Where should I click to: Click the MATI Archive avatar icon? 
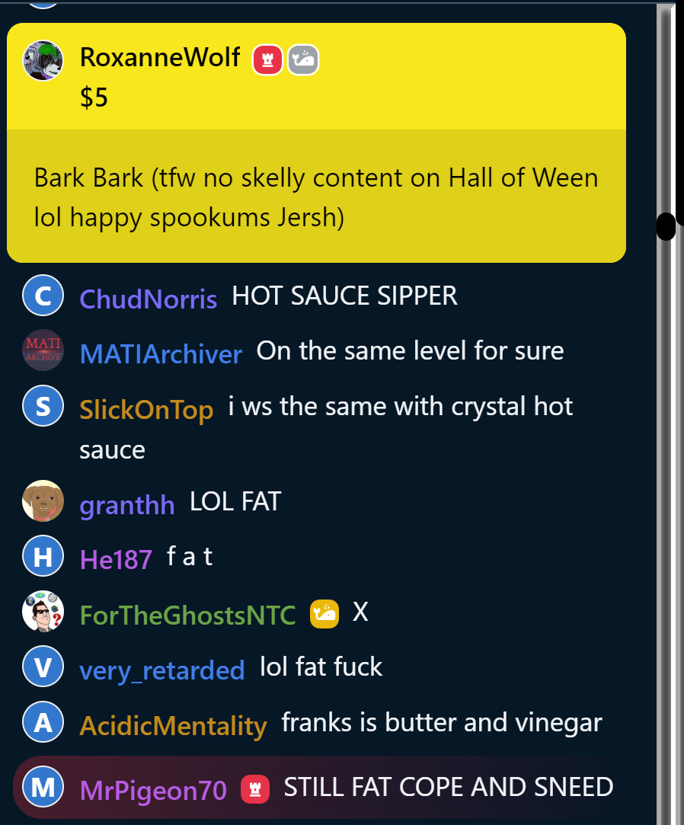pos(43,350)
